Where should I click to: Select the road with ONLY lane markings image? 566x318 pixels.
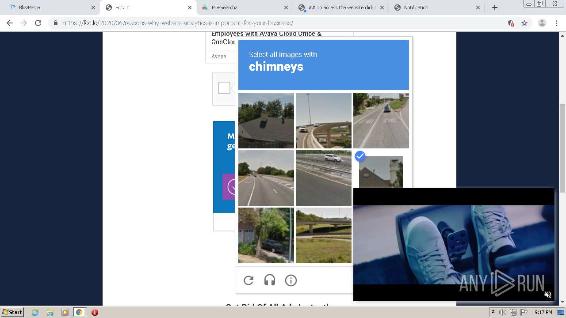[x=381, y=121]
